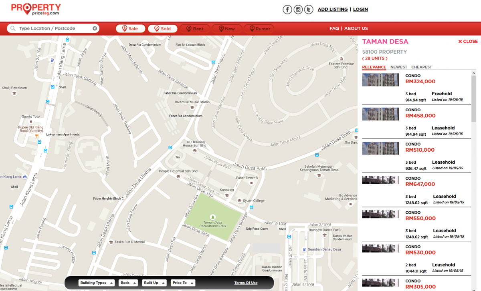481x291 pixels.
Task: Click People Potential Sdn Bhd map icon
Action: point(178,177)
